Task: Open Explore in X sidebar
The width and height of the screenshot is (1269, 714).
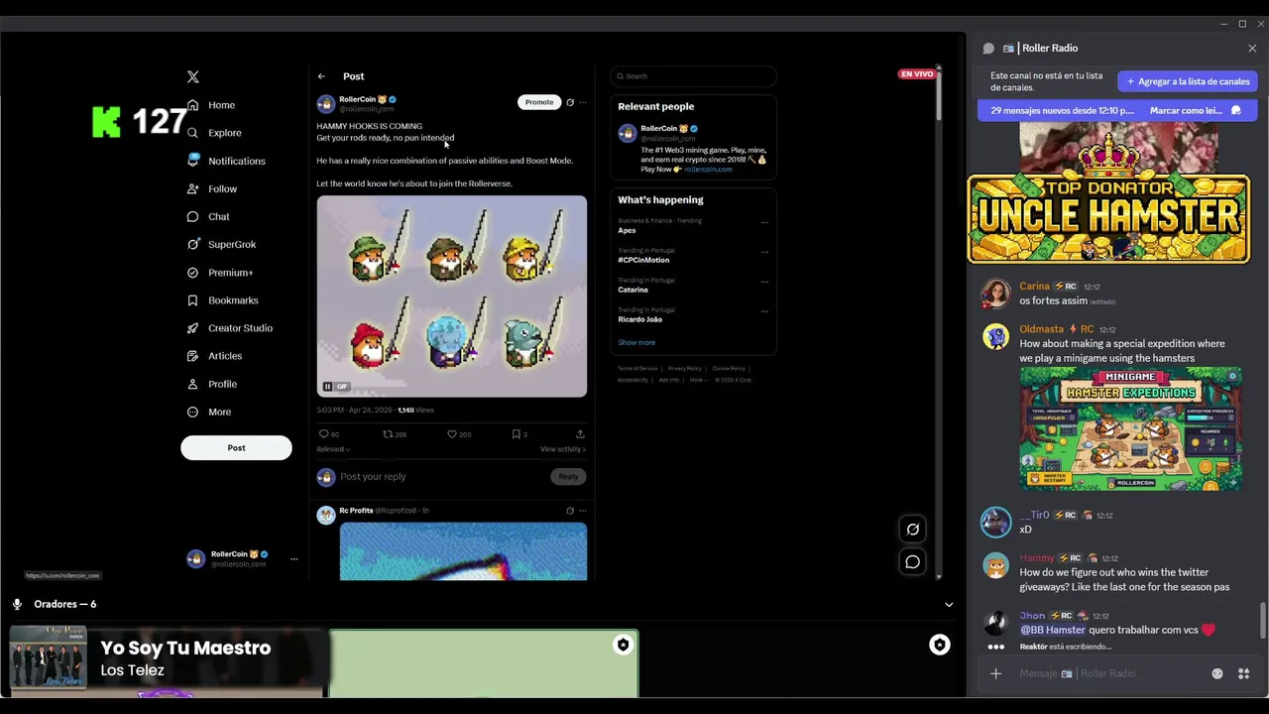Action: pyautogui.click(x=224, y=133)
